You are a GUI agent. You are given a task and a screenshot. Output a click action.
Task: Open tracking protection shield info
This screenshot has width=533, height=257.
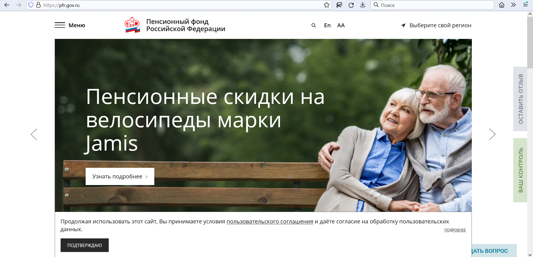pos(31,5)
